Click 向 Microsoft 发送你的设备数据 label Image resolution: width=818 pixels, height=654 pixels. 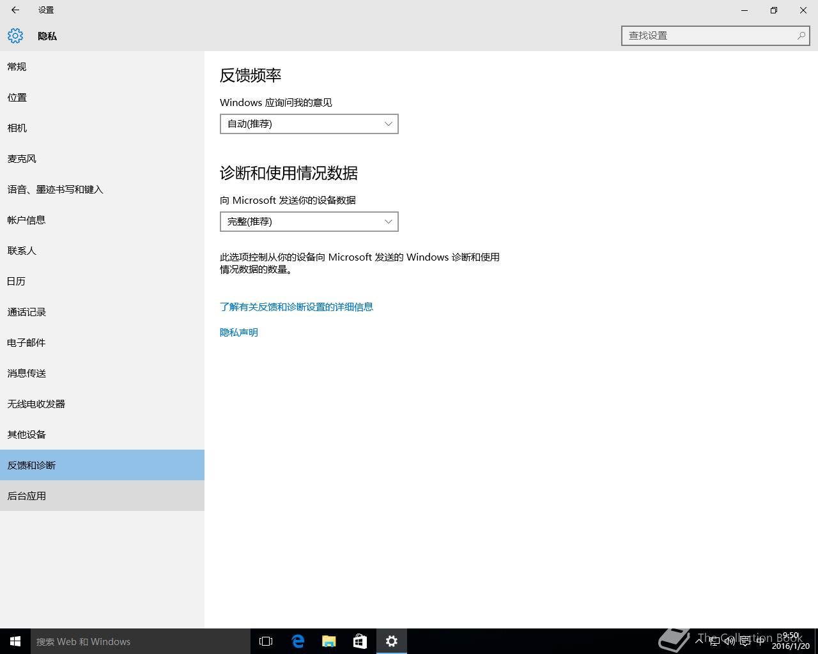[288, 201]
